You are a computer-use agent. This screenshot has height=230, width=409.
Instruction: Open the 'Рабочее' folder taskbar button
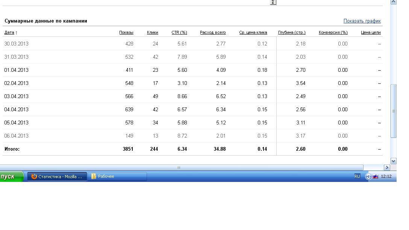(x=117, y=177)
